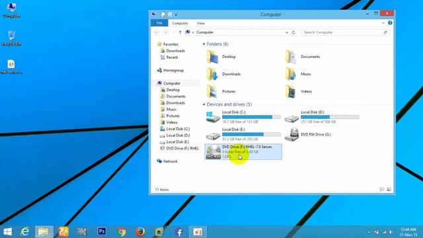Open the Downloads folder icon in Folders
The image size is (423, 238).
pyautogui.click(x=213, y=74)
